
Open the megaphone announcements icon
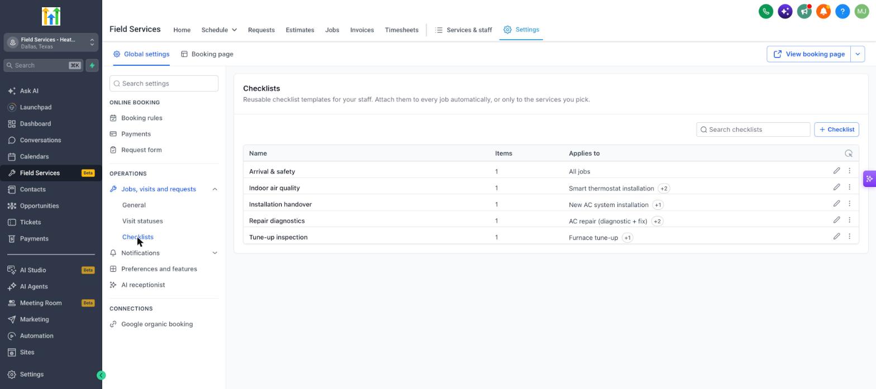pos(804,11)
